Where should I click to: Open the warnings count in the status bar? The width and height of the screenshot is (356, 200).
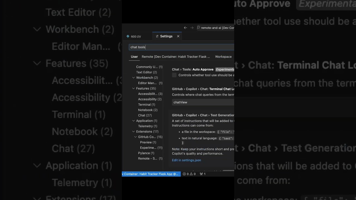[193, 174]
